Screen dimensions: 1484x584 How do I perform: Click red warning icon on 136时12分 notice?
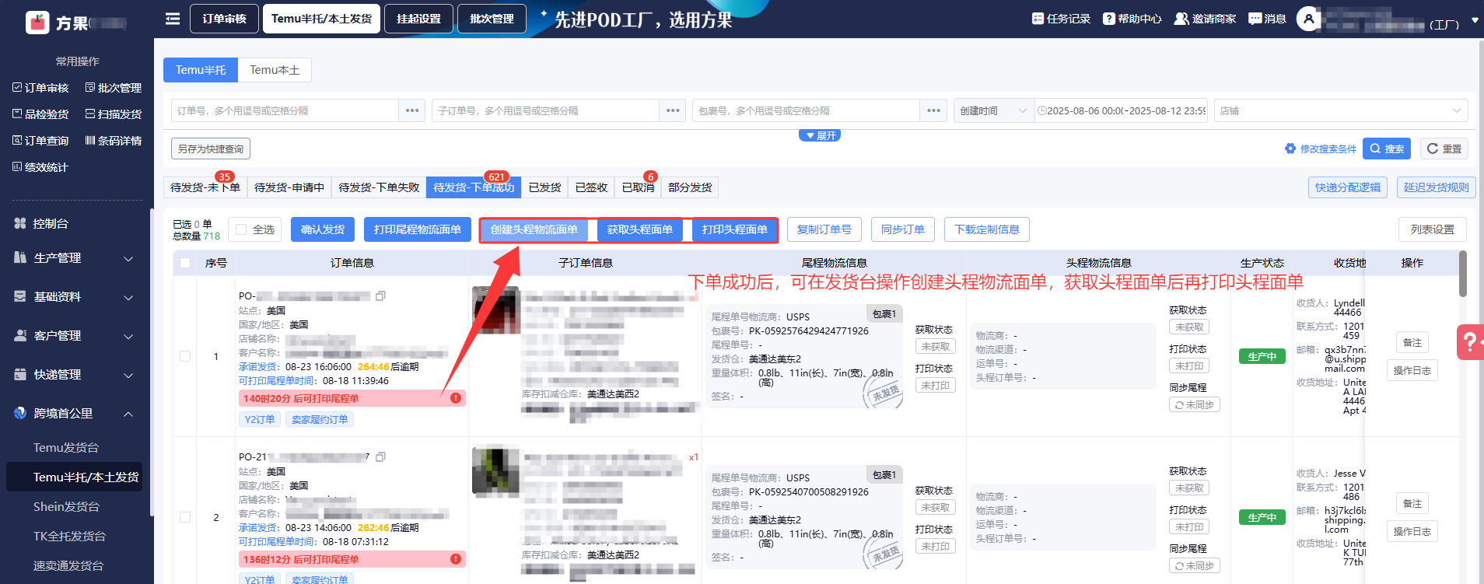coord(456,559)
